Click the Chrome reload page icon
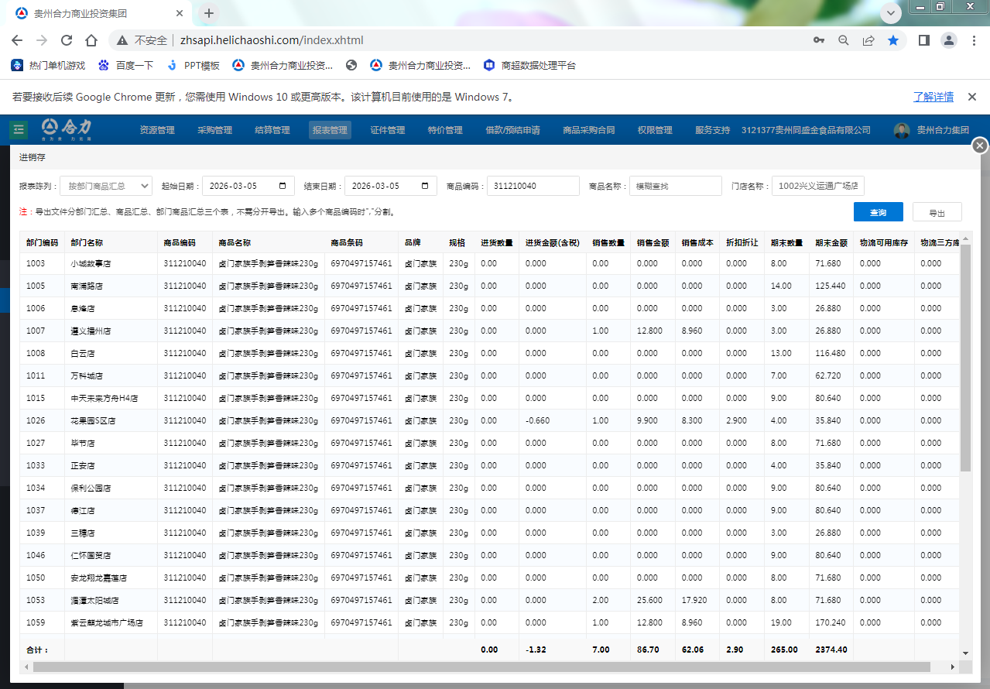This screenshot has height=689, width=990. tap(67, 40)
